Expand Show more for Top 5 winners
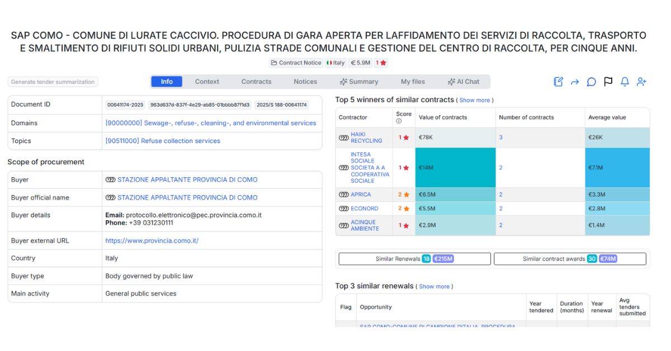 coord(475,100)
